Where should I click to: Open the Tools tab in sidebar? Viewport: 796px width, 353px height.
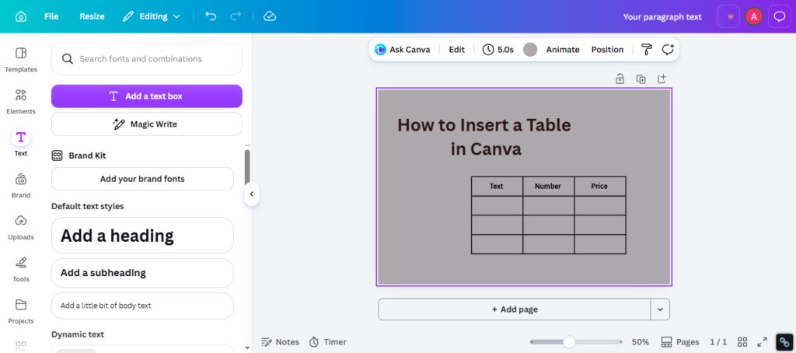(21, 270)
